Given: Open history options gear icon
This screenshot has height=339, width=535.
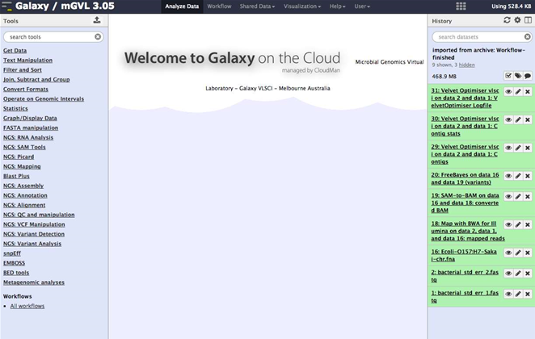Looking at the screenshot, I should (x=517, y=20).
